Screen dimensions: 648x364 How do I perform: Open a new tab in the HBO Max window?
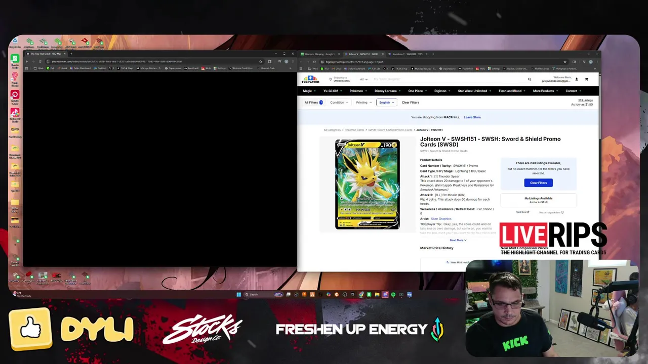coord(71,54)
